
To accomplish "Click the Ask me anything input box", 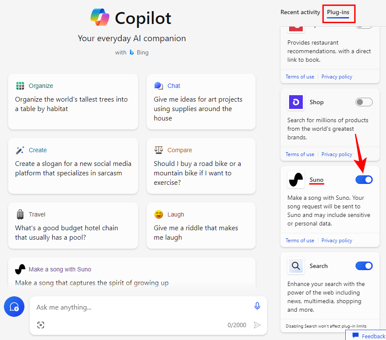I will (142, 307).
